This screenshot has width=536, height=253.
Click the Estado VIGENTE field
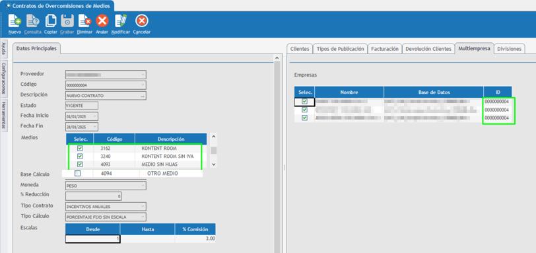point(82,106)
